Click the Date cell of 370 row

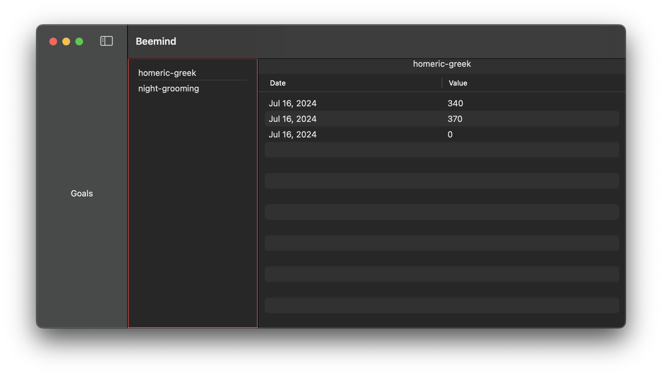click(x=292, y=119)
